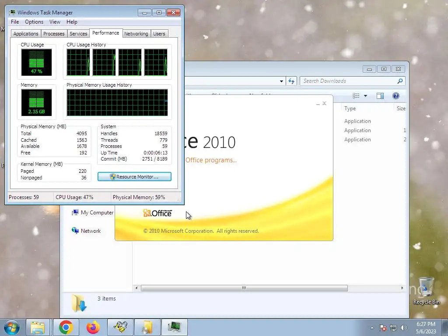Click the Explorer refresh button beside address bar
The image size is (448, 336).
(291, 81)
